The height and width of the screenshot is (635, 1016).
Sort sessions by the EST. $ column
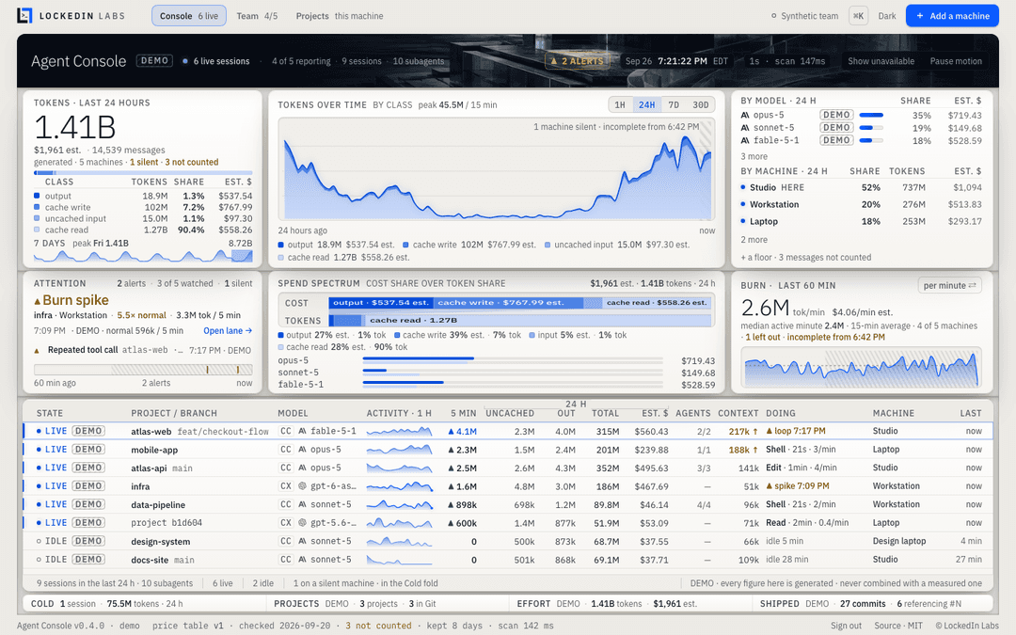[655, 413]
